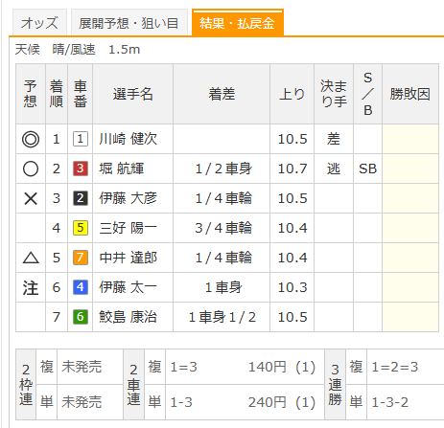This screenshot has width=444, height=428.
Task: Click the 決まり手 column header
Action: (x=334, y=94)
